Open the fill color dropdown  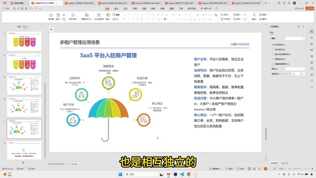point(295,69)
